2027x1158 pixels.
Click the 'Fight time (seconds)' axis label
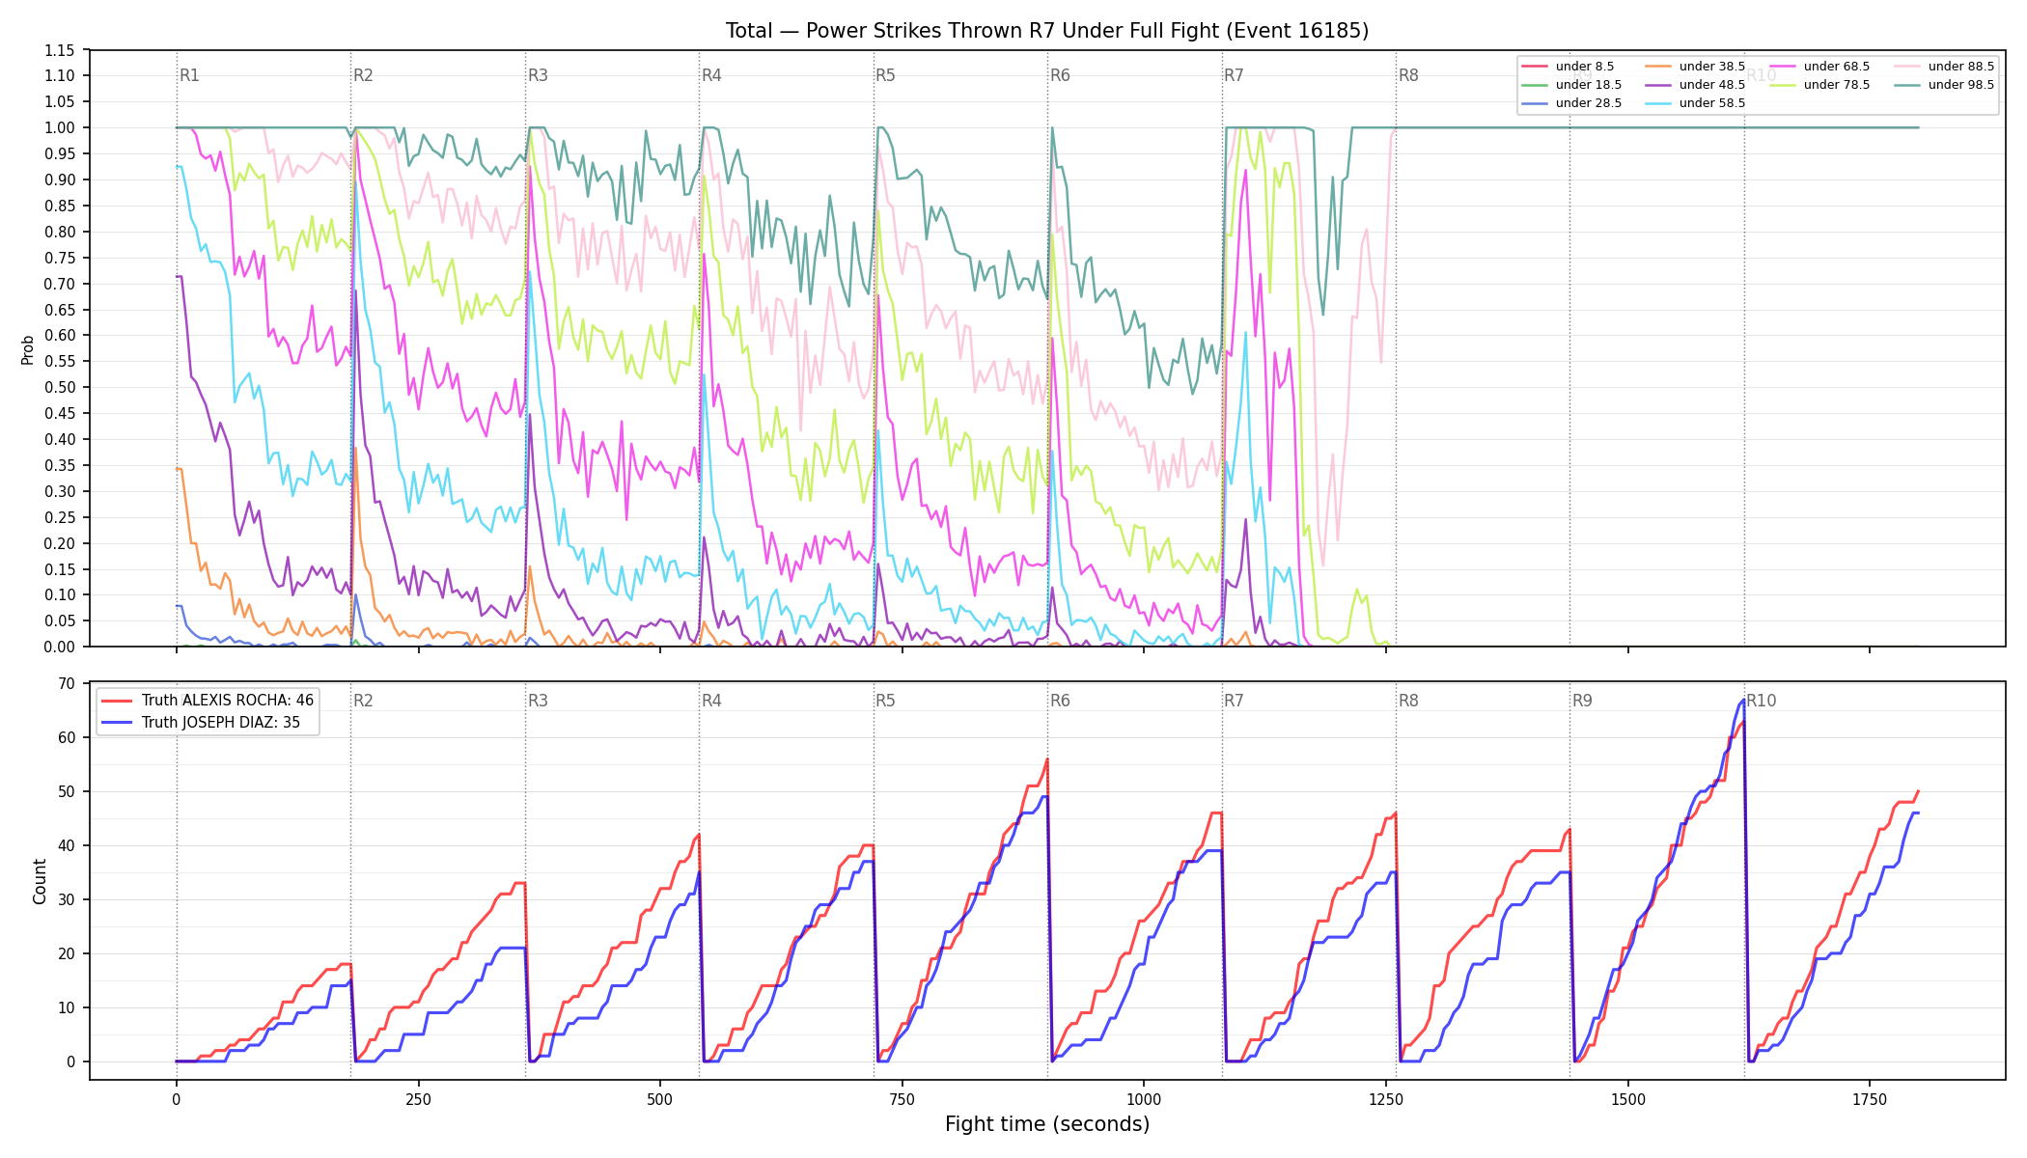(x=1047, y=1124)
